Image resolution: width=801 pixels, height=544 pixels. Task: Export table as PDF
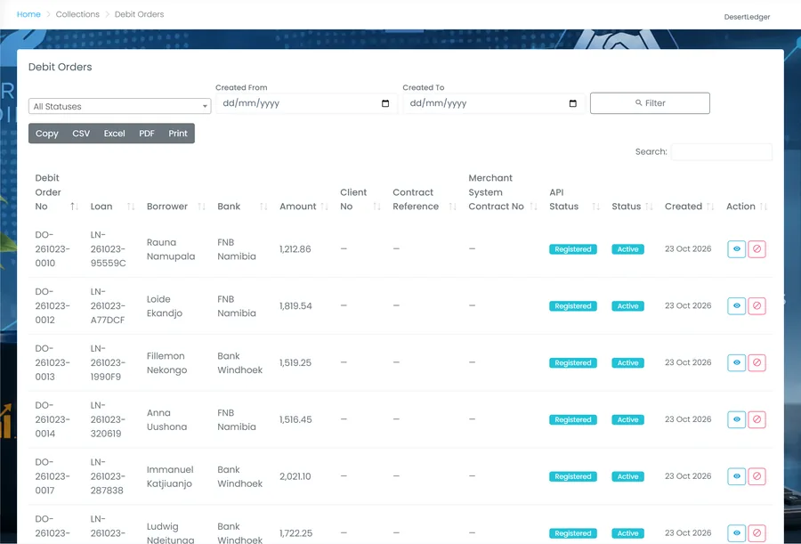click(x=147, y=134)
